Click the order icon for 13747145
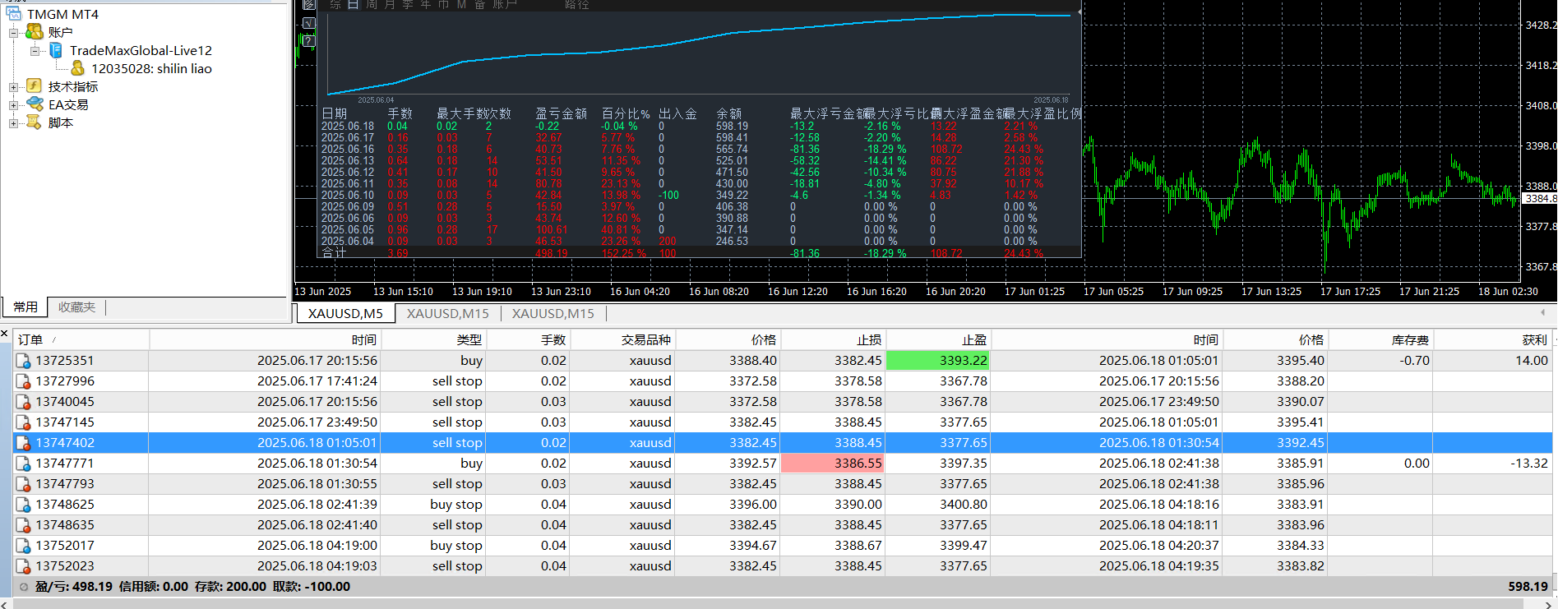Screen dimensions: 1558x609 24,422
